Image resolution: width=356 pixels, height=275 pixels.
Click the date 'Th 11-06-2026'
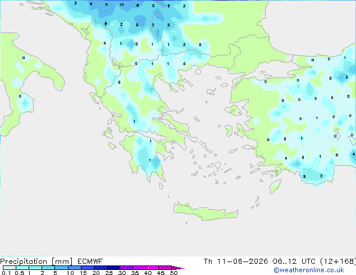pyautogui.click(x=236, y=261)
